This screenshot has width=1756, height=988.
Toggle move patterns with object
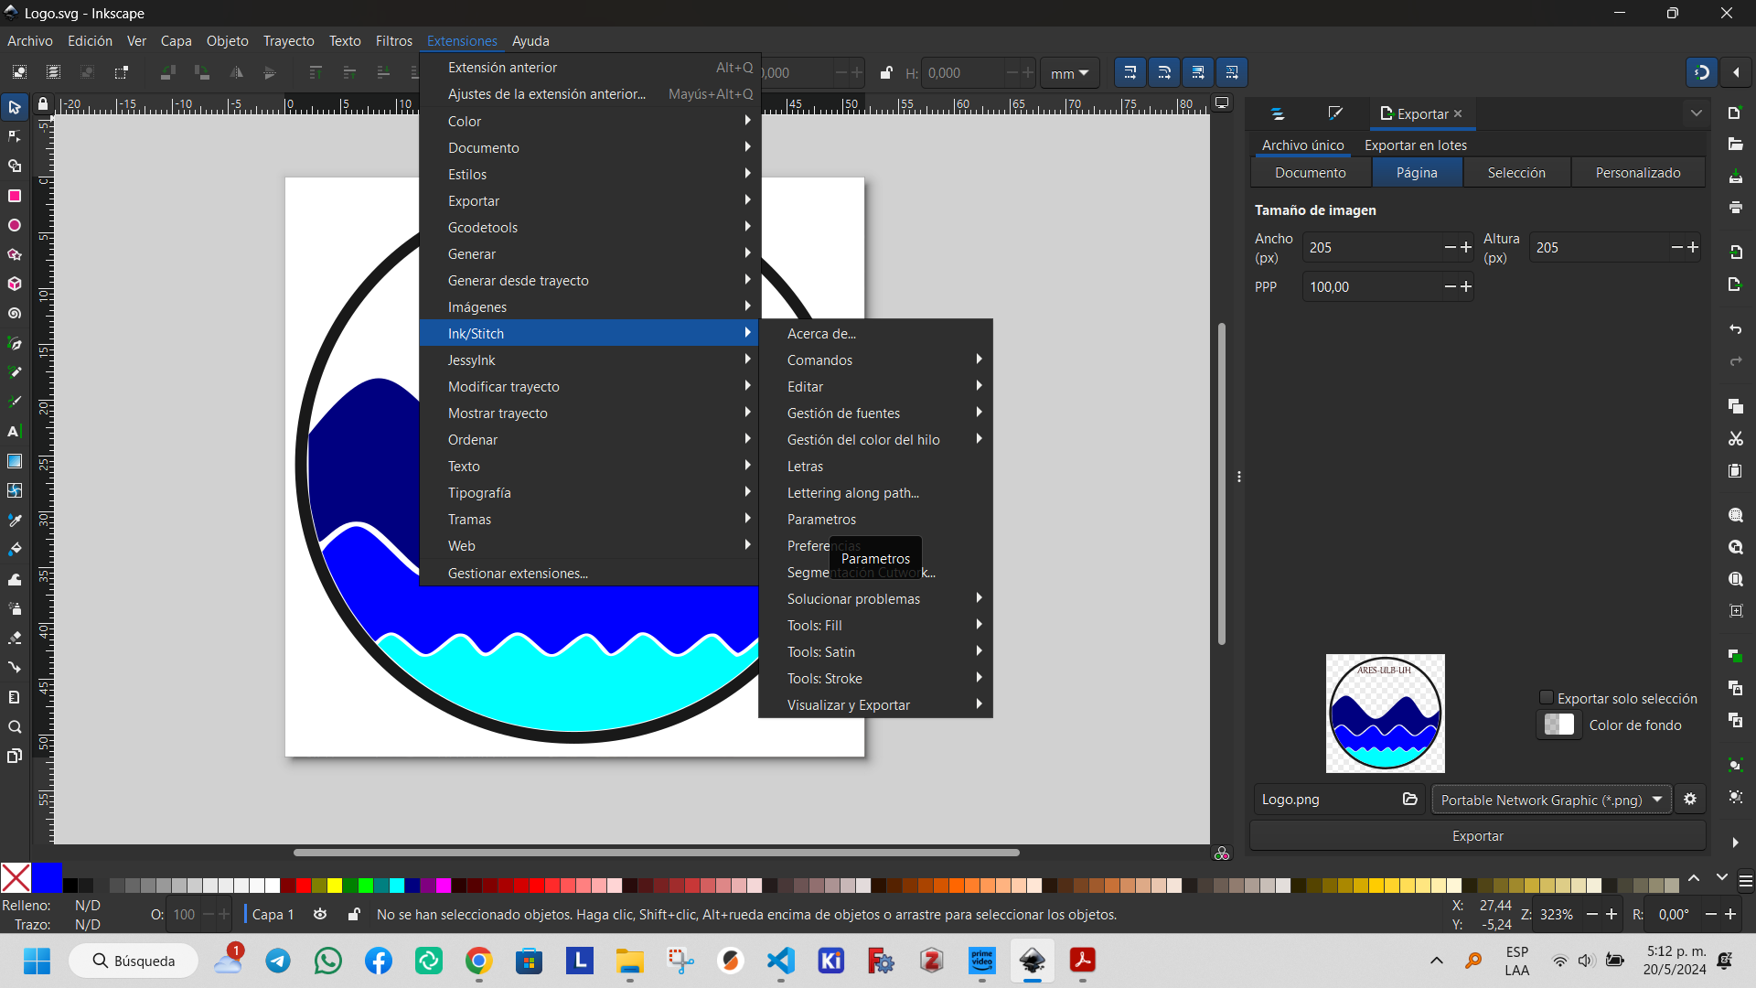pos(1232,72)
